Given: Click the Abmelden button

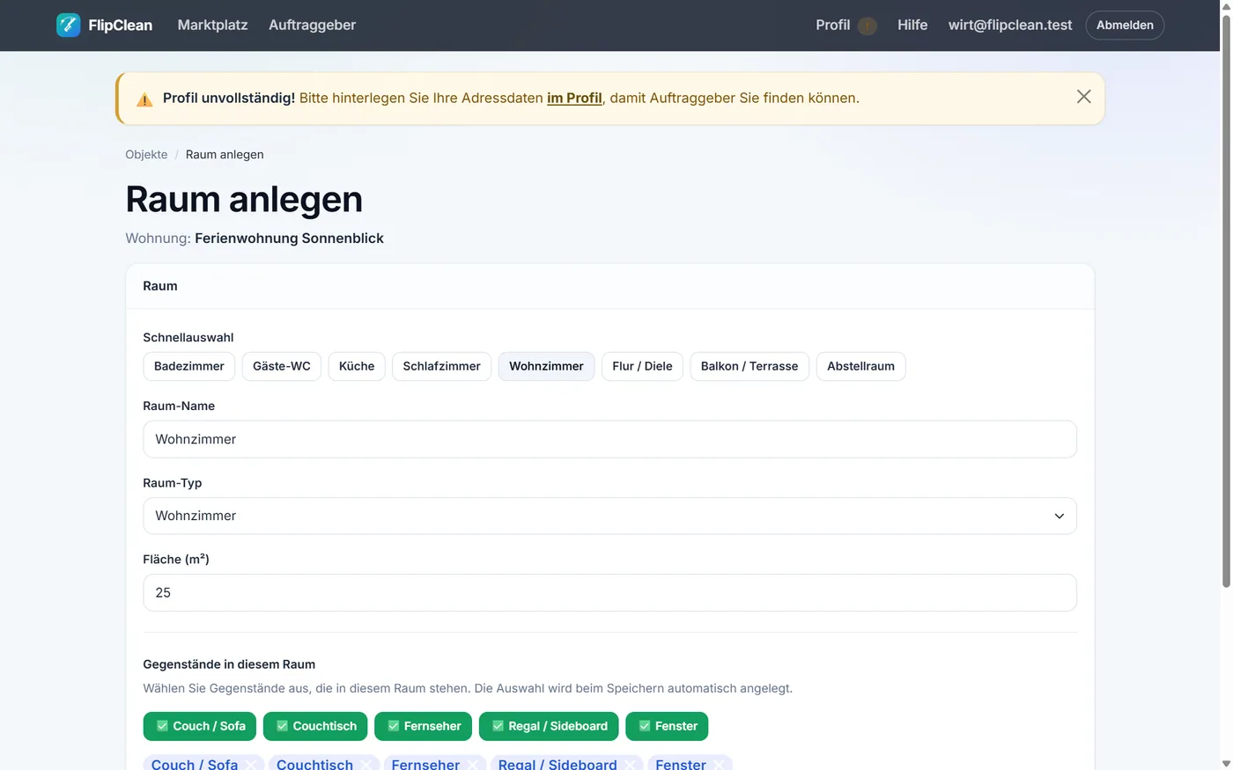Looking at the screenshot, I should point(1125,26).
